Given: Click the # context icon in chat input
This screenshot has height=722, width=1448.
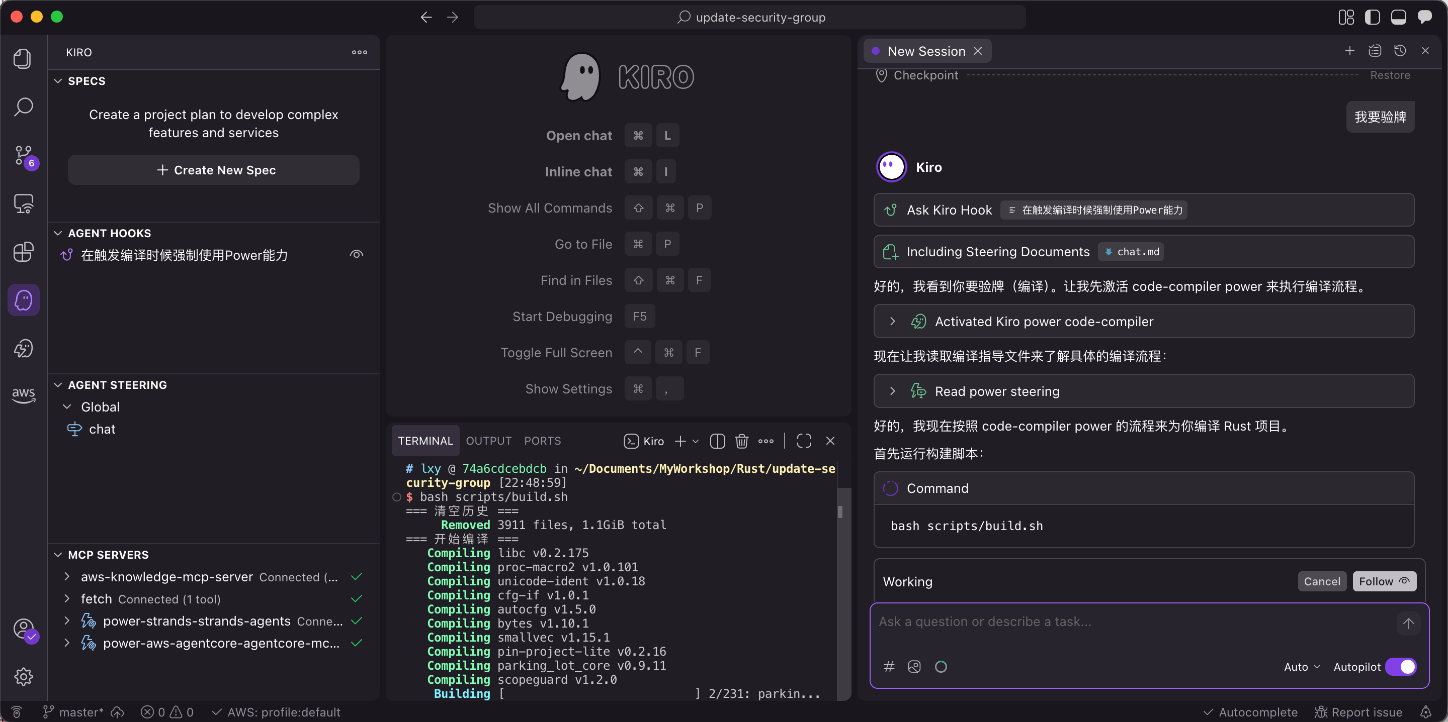Looking at the screenshot, I should [889, 666].
